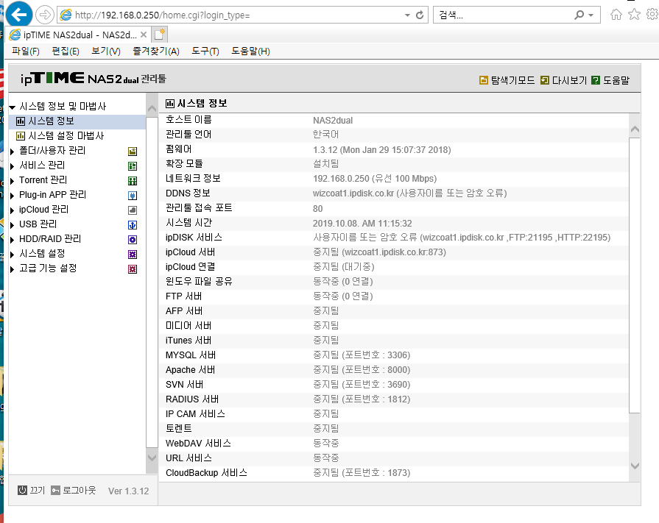Image resolution: width=659 pixels, height=523 pixels.
Task: Click the 로그아웃 logout button
Action: pos(74,490)
